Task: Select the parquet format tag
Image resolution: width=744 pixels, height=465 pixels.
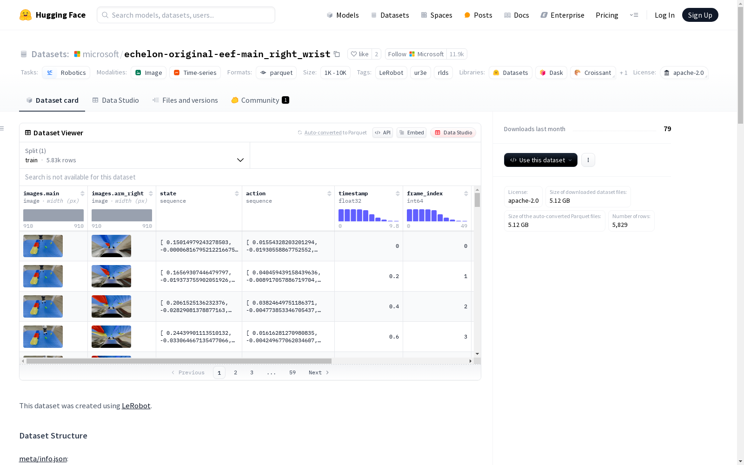Action: (x=276, y=73)
